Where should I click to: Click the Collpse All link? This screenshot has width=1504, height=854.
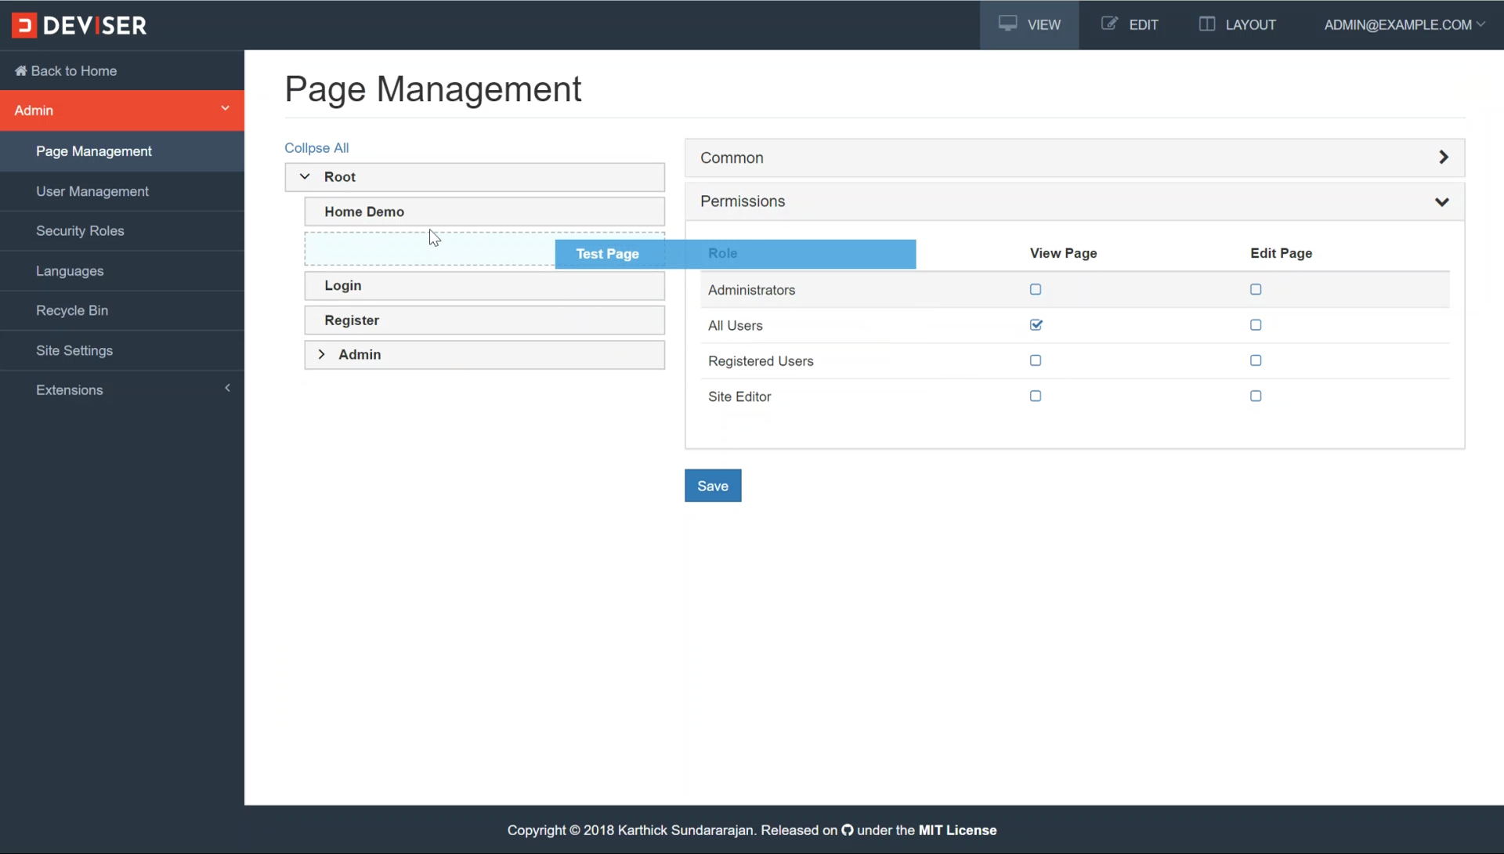[x=316, y=147]
